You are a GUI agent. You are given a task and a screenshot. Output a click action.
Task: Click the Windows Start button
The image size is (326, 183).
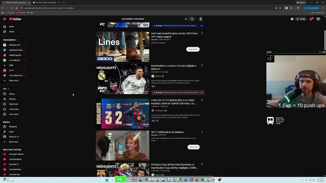[107, 180]
